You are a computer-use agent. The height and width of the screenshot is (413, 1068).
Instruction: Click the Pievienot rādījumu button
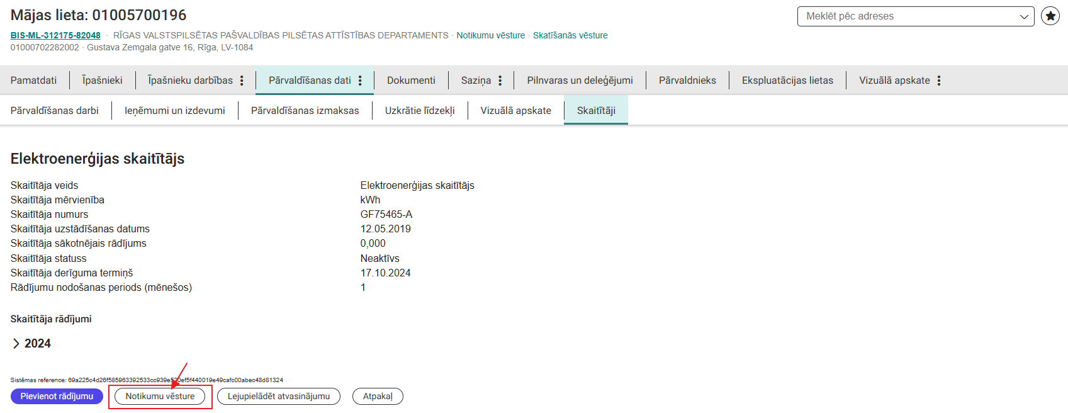pyautogui.click(x=57, y=396)
